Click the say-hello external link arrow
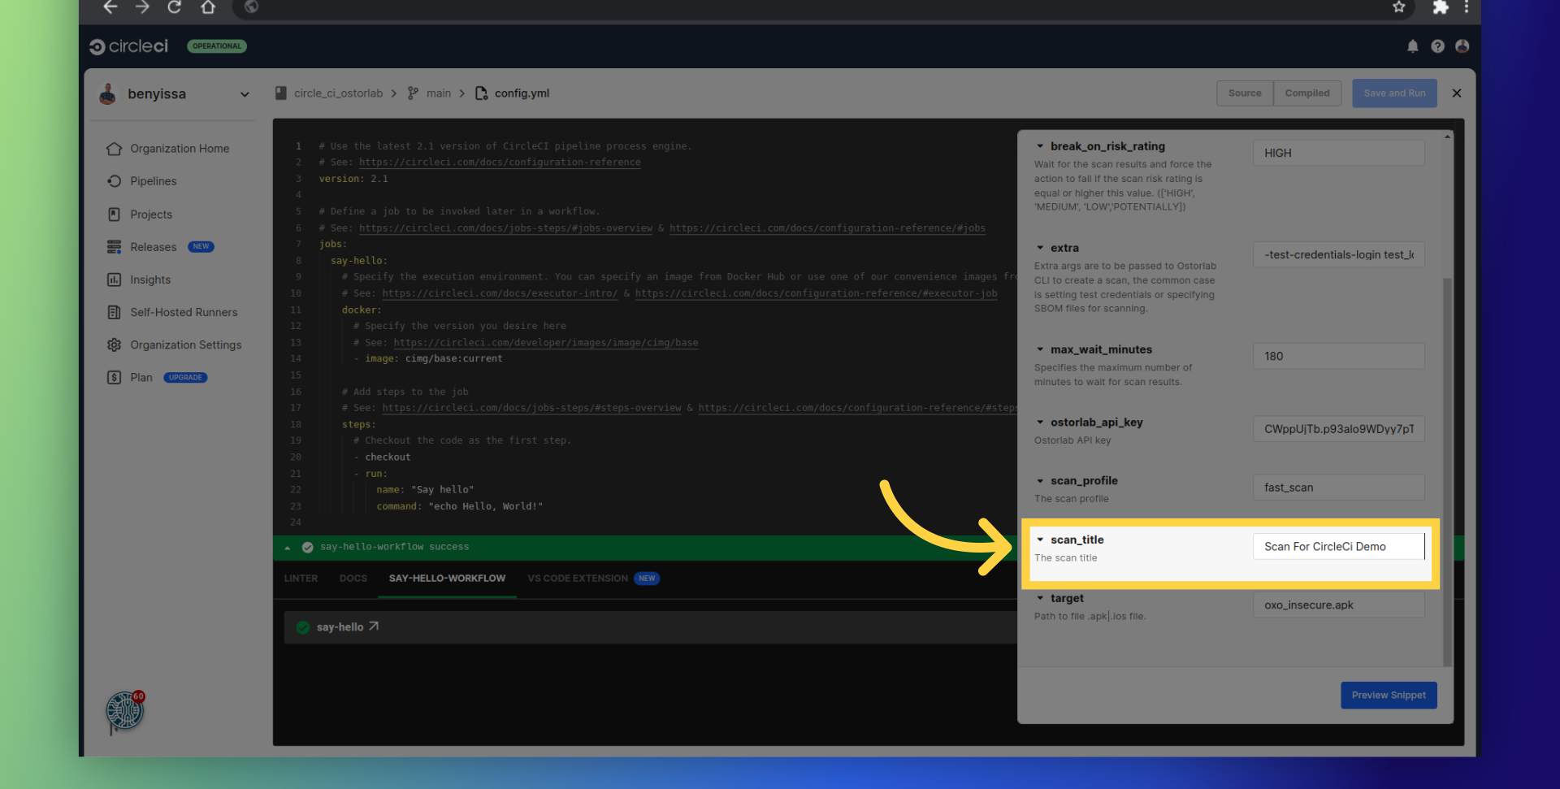The height and width of the screenshot is (789, 1560). pyautogui.click(x=374, y=626)
